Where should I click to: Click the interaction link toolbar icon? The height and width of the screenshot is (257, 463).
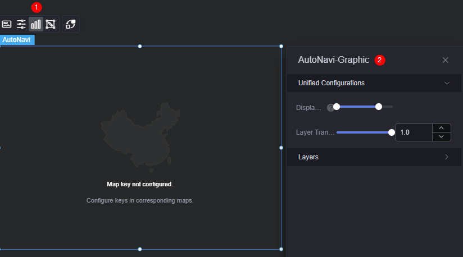[71, 24]
